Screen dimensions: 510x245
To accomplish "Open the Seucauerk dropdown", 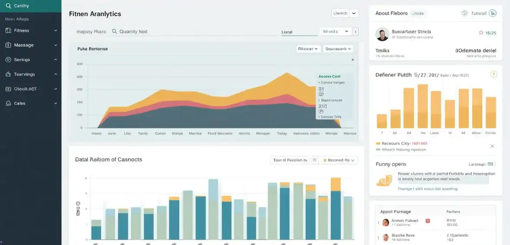I will [339, 49].
